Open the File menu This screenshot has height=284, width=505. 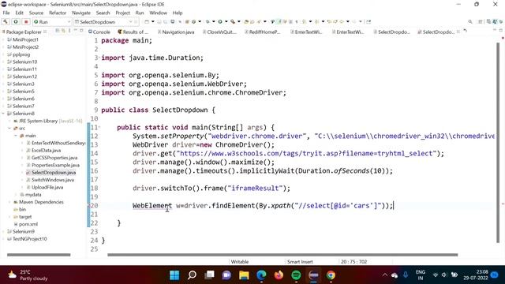click(x=6, y=13)
